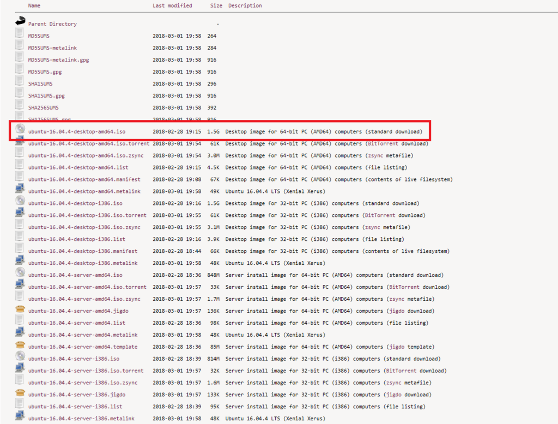Open ubuntu-16.04.4-desktop-i386.metalink link
This screenshot has height=424, width=558.
(83, 263)
